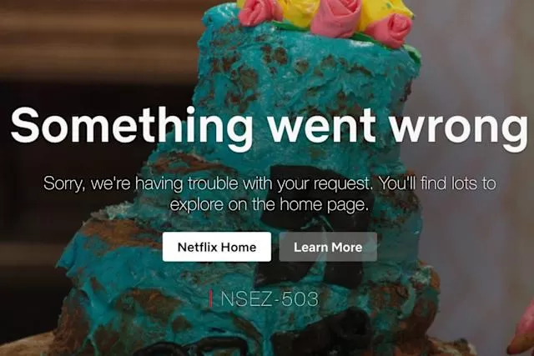
Task: Click the center pink rose atop the cake
Action: (340, 15)
